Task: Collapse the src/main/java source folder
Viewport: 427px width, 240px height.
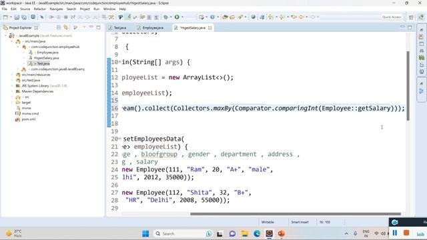Action: [x=12, y=41]
